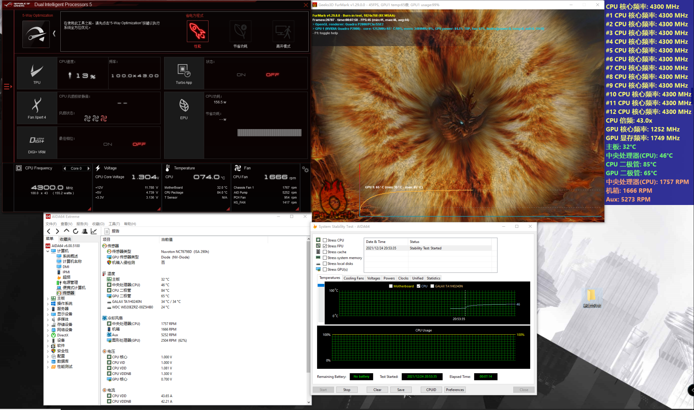Select the red rocket performance power plan

(x=197, y=31)
